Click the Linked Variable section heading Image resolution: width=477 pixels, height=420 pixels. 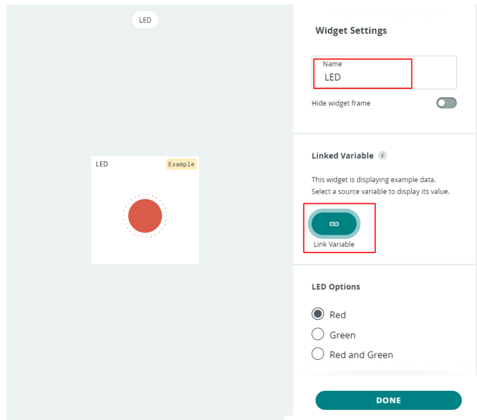342,155
